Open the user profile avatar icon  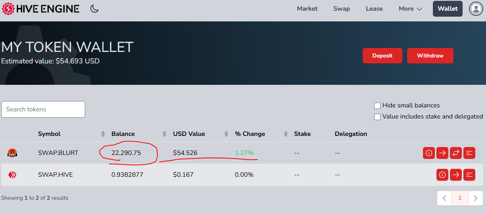point(476,9)
